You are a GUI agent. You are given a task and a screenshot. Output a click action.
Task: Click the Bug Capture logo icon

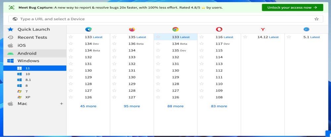11,8
